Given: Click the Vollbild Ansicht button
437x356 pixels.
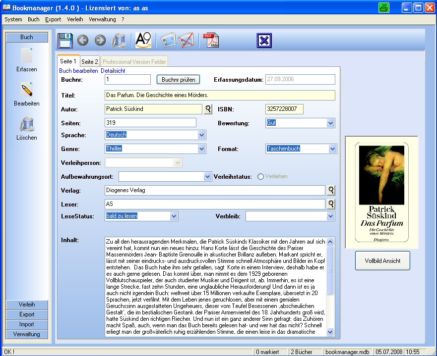Looking at the screenshot, I should coord(381,260).
